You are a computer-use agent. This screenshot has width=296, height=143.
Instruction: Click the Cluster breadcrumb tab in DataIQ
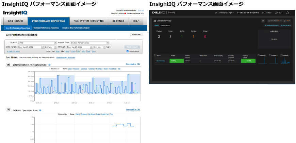pos(157,25)
